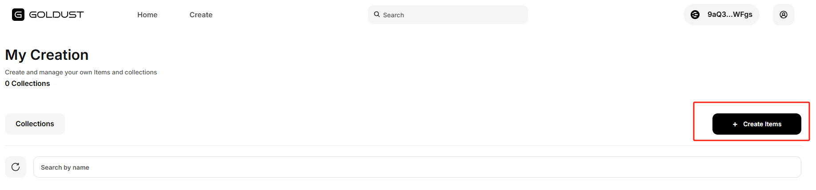Click the My Creation heading
The image size is (816, 190).
coord(47,55)
